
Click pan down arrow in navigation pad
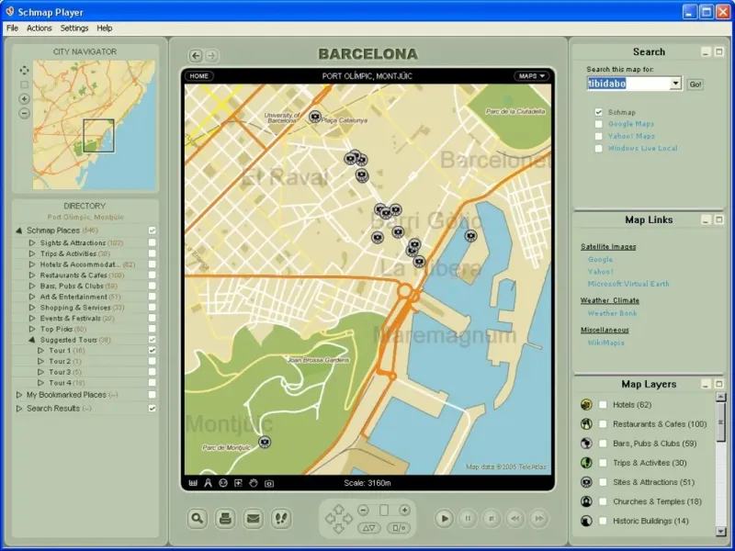[338, 529]
